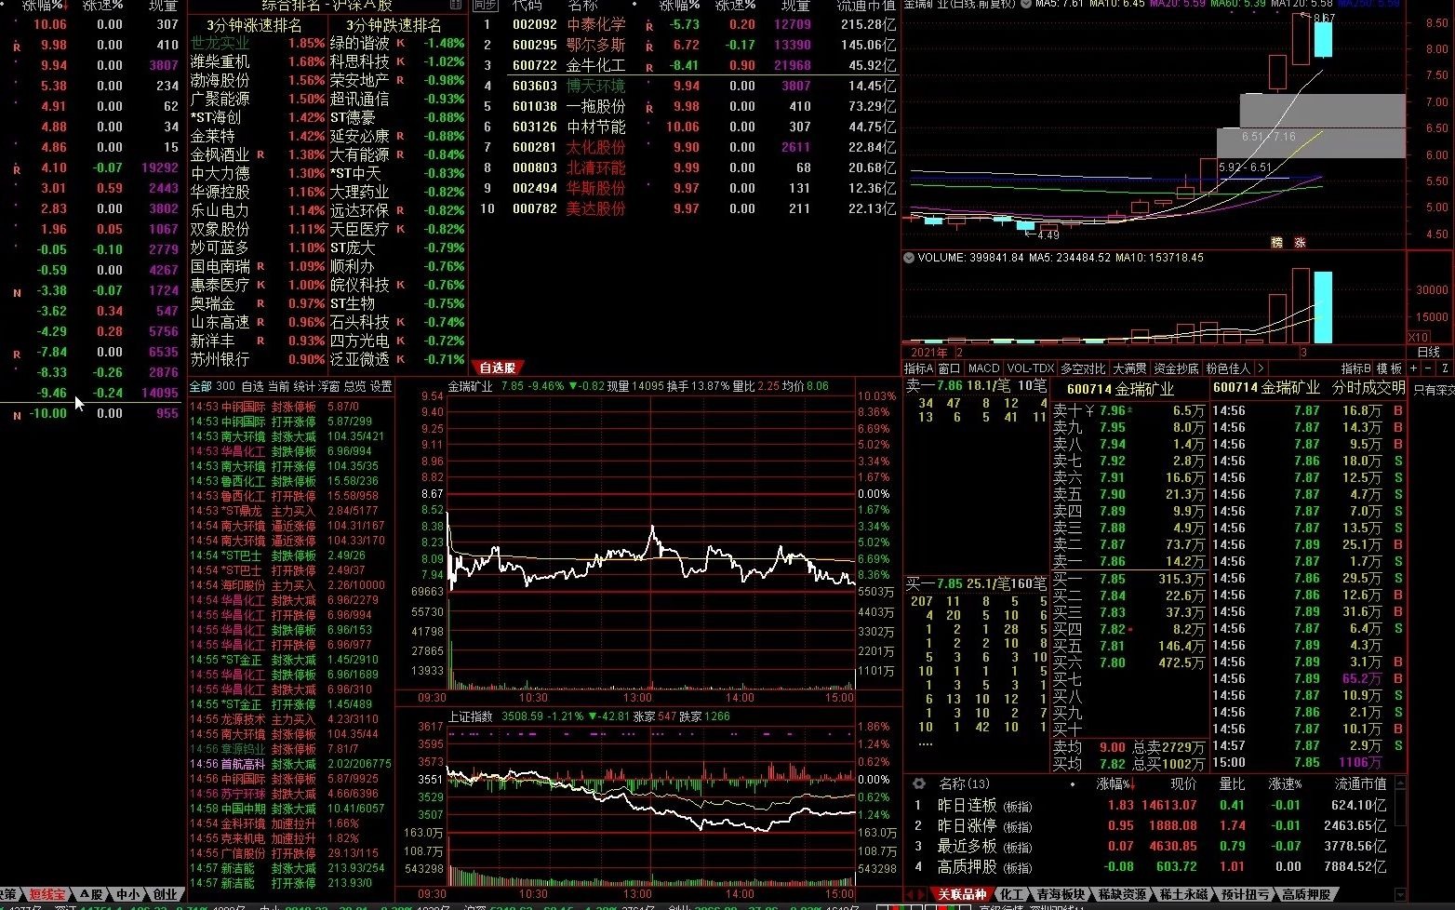Switch to the VOL-TDX indicator tab

[x=1030, y=368]
